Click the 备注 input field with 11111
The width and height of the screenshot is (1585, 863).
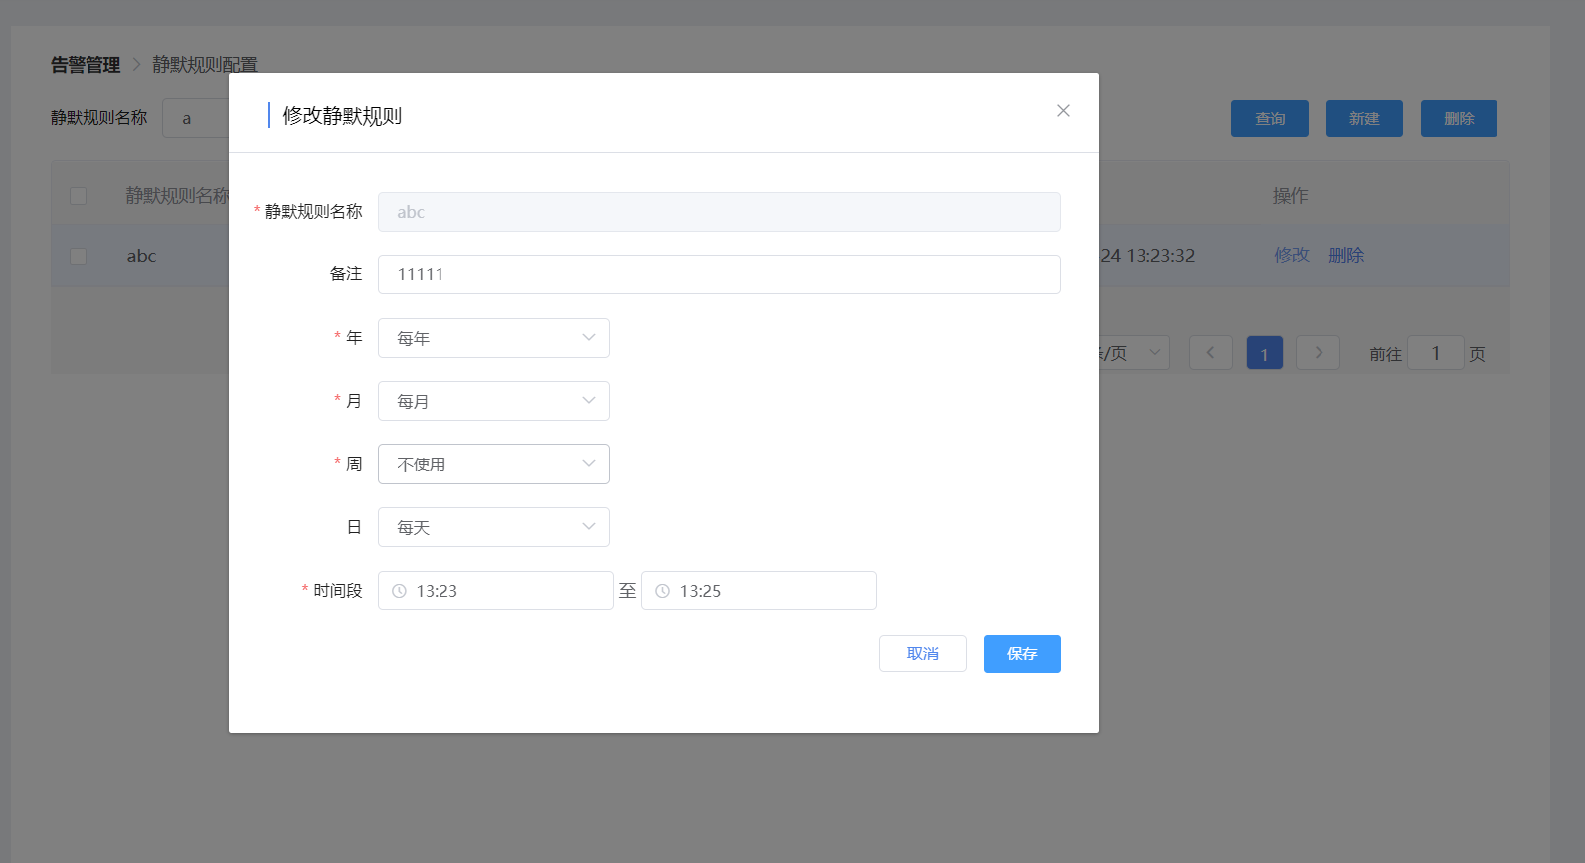click(x=719, y=274)
